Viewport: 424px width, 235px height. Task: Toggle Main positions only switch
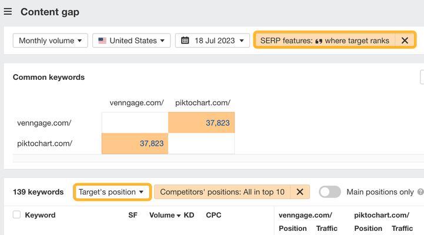click(330, 192)
